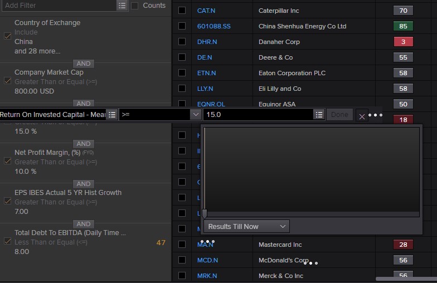The height and width of the screenshot is (283, 437).
Task: Open the DHR.N ticker link
Action: tap(207, 42)
